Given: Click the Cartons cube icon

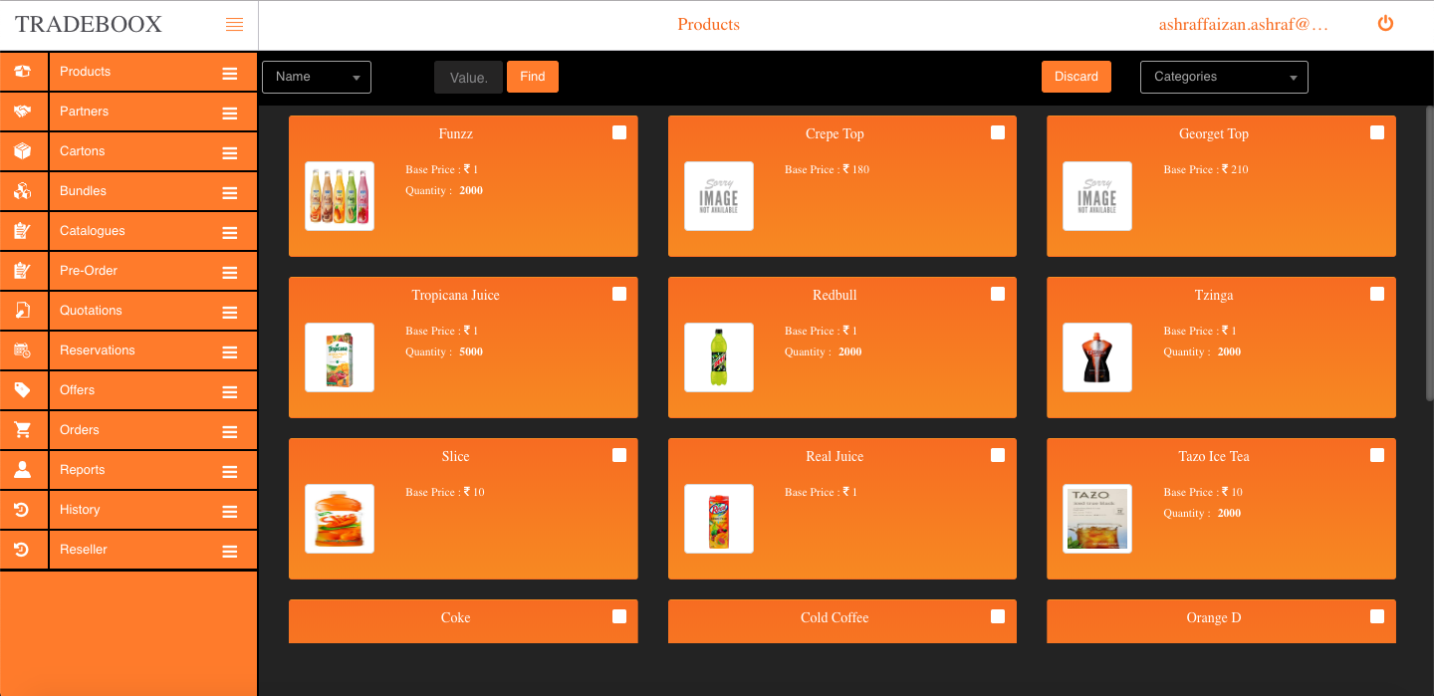Looking at the screenshot, I should (x=23, y=151).
